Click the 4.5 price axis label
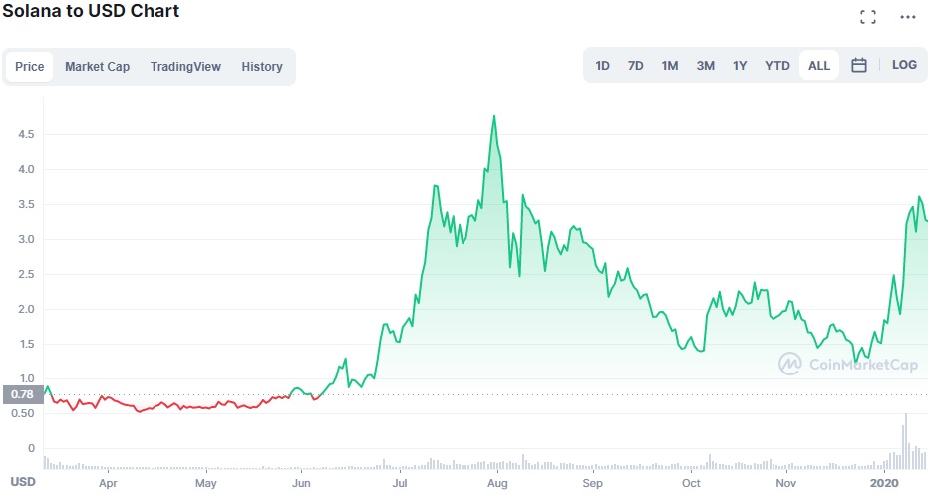 [x=26, y=134]
